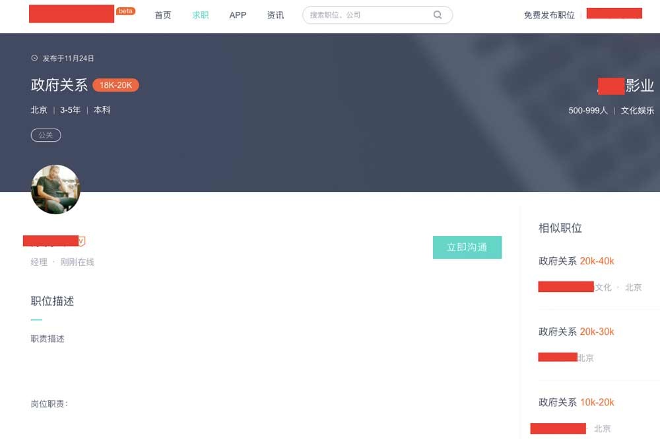Click the 北京 location in the job header

(39, 110)
